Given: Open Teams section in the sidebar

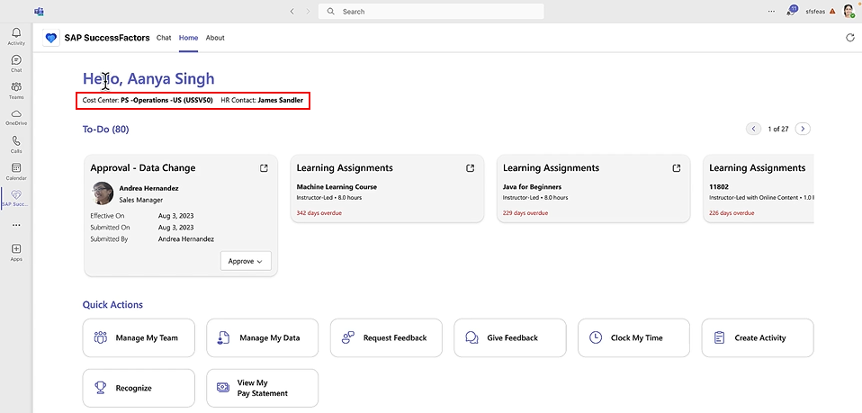Looking at the screenshot, I should (x=16, y=91).
